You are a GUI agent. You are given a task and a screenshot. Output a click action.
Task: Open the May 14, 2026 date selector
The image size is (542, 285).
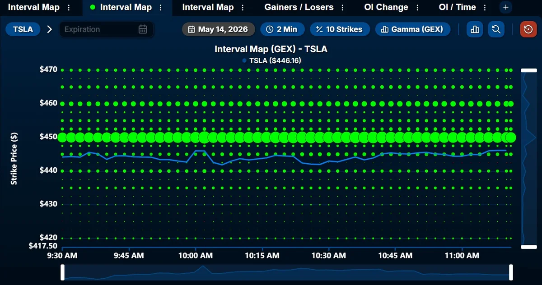click(219, 29)
